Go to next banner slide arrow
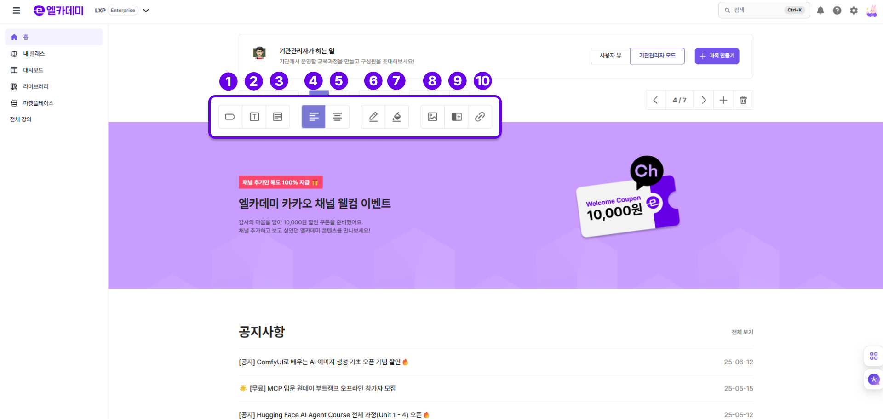This screenshot has width=883, height=419. 704,100
